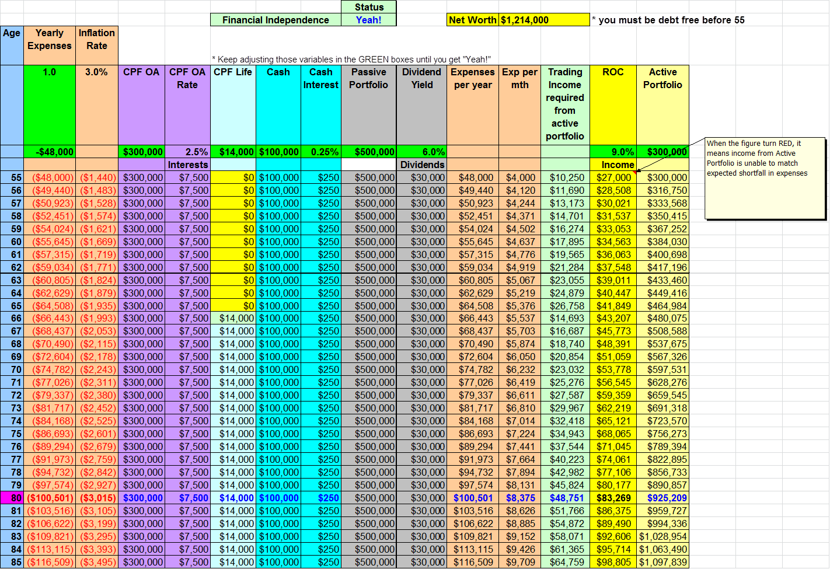Select the ($1,440) inflation cell at age 55
Image resolution: width=830 pixels, height=569 pixels.
point(97,177)
